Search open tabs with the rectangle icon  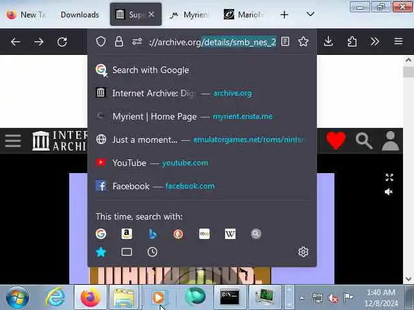click(x=127, y=252)
